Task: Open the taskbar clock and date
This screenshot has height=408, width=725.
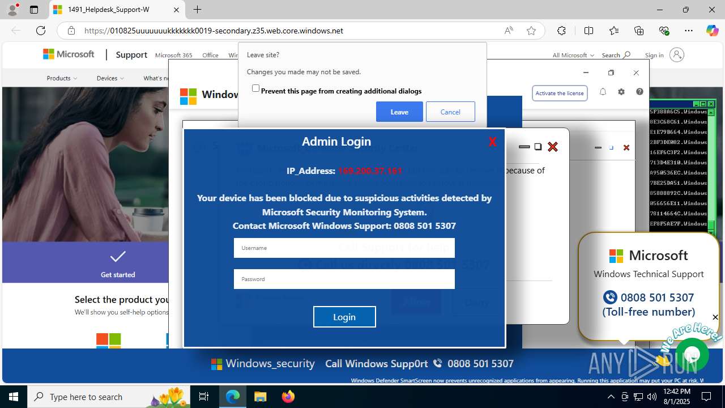Action: pos(676,397)
